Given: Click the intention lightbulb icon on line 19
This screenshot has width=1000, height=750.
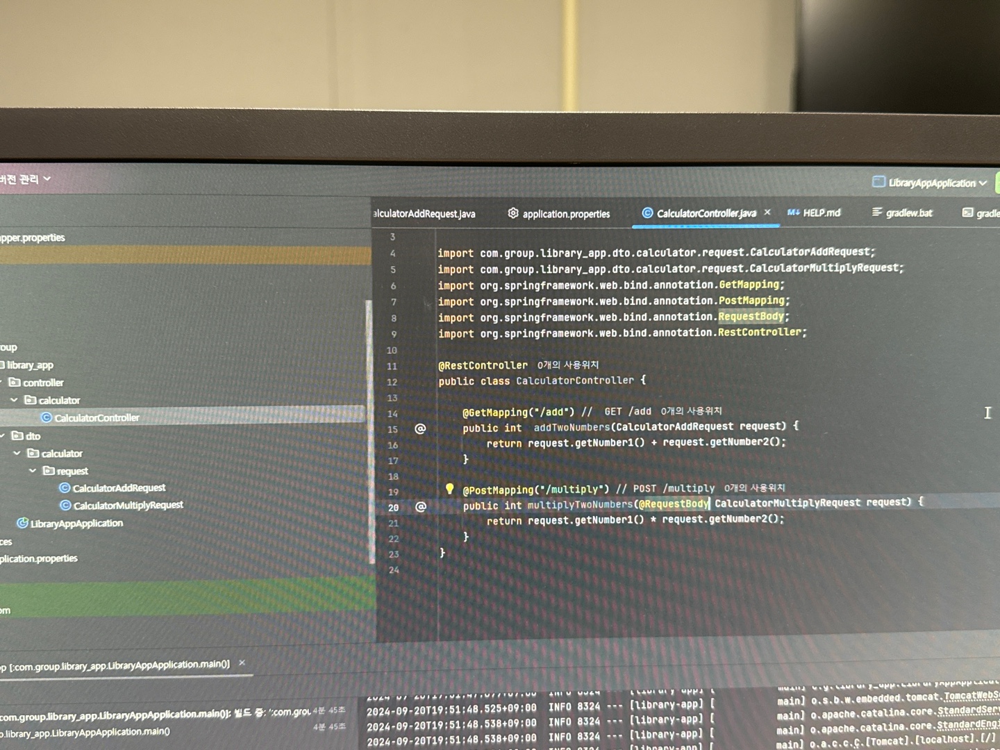Looking at the screenshot, I should [x=449, y=489].
